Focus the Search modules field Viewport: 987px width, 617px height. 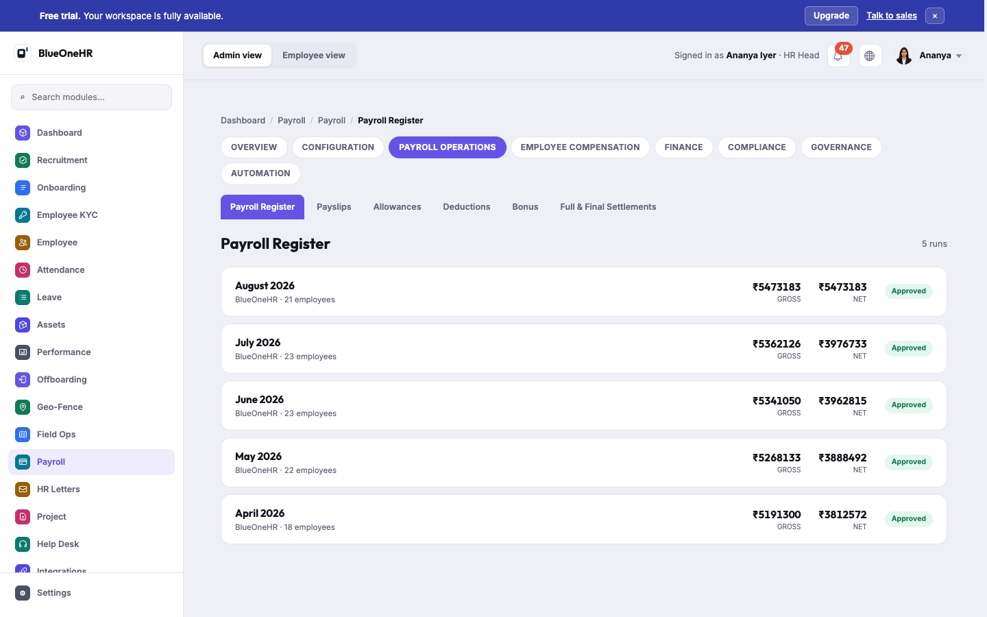point(91,97)
